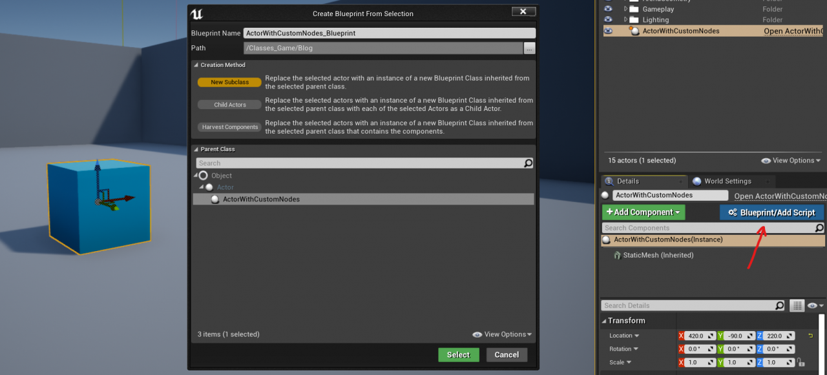The image size is (827, 375).
Task: Reset Location using the yellow arrow
Action: [810, 336]
